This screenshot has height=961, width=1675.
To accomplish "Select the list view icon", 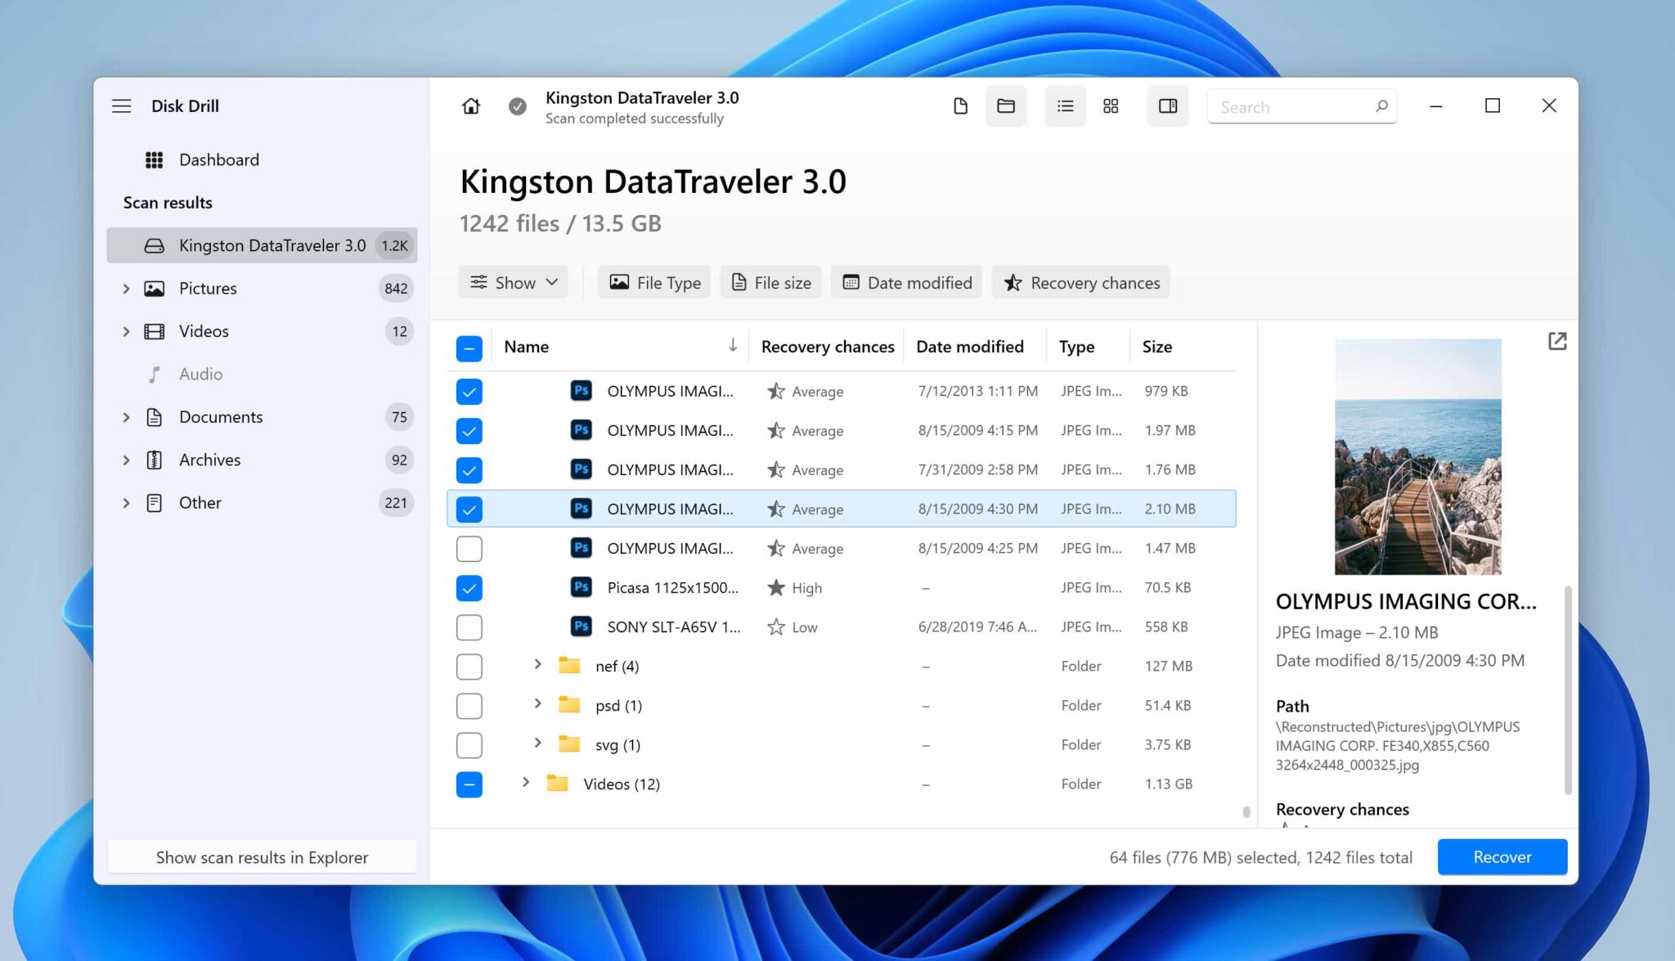I will [x=1064, y=106].
